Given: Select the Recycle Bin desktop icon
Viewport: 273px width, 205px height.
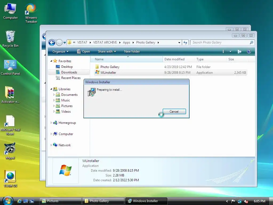Looking at the screenshot, I should (10, 39).
